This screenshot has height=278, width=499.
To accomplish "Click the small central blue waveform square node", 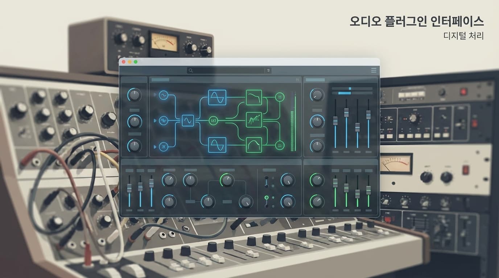I will coord(188,120).
